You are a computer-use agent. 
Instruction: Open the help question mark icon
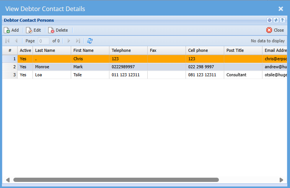coord(282,20)
